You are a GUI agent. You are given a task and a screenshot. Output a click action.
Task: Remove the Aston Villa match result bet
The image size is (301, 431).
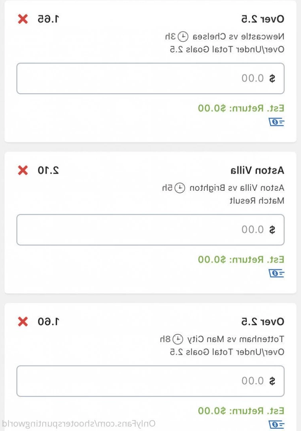click(23, 170)
